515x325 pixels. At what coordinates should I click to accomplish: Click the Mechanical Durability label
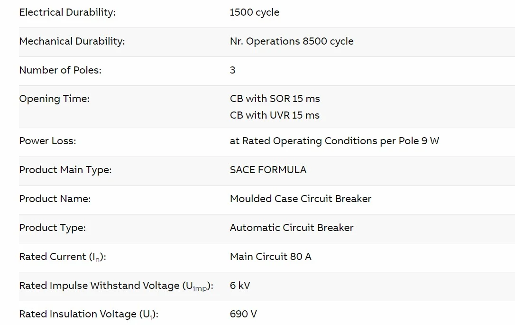coord(72,42)
